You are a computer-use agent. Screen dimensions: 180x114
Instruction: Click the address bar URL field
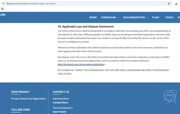coord(86,4)
